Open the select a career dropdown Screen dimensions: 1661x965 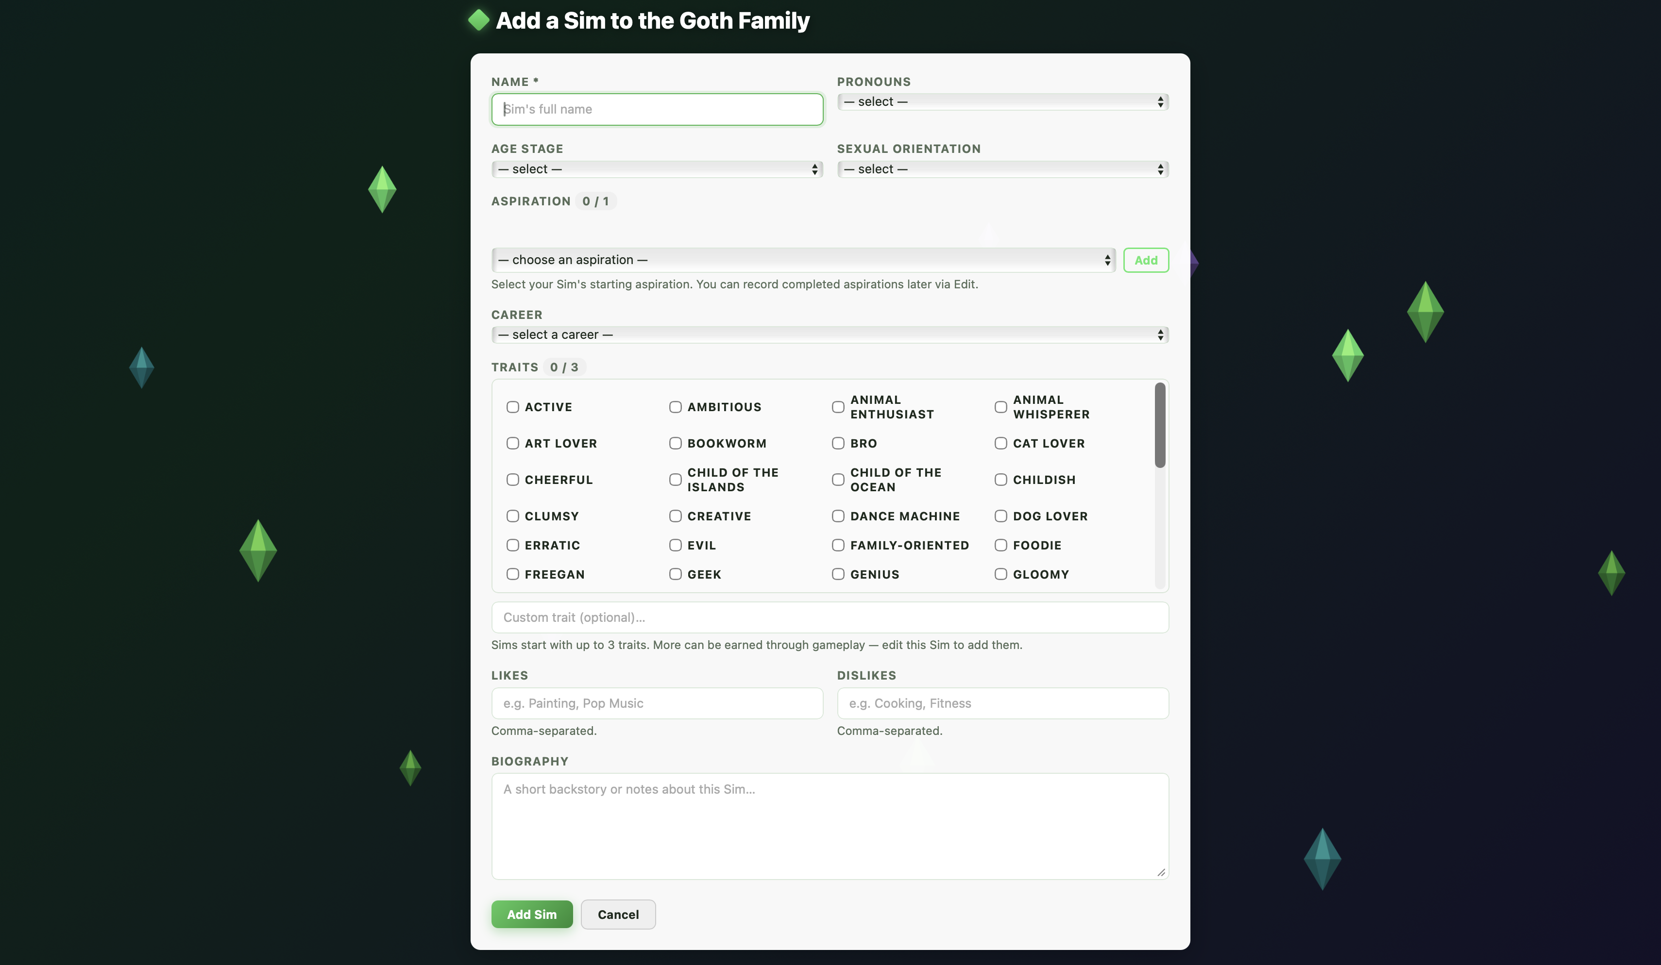pyautogui.click(x=830, y=334)
